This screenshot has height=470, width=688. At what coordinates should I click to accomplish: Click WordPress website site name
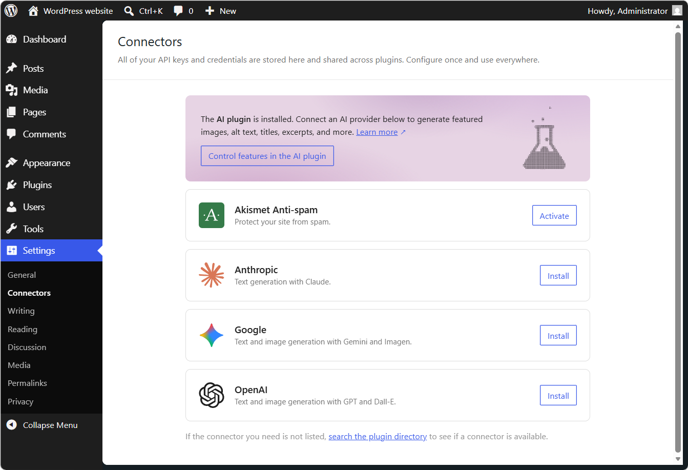(78, 11)
